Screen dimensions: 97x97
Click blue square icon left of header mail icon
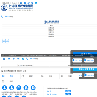[21, 3]
